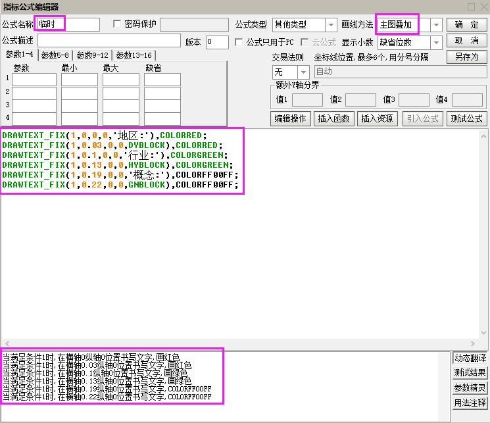Switch to the 参数13-16 tab
The image size is (490, 423).
(134, 56)
